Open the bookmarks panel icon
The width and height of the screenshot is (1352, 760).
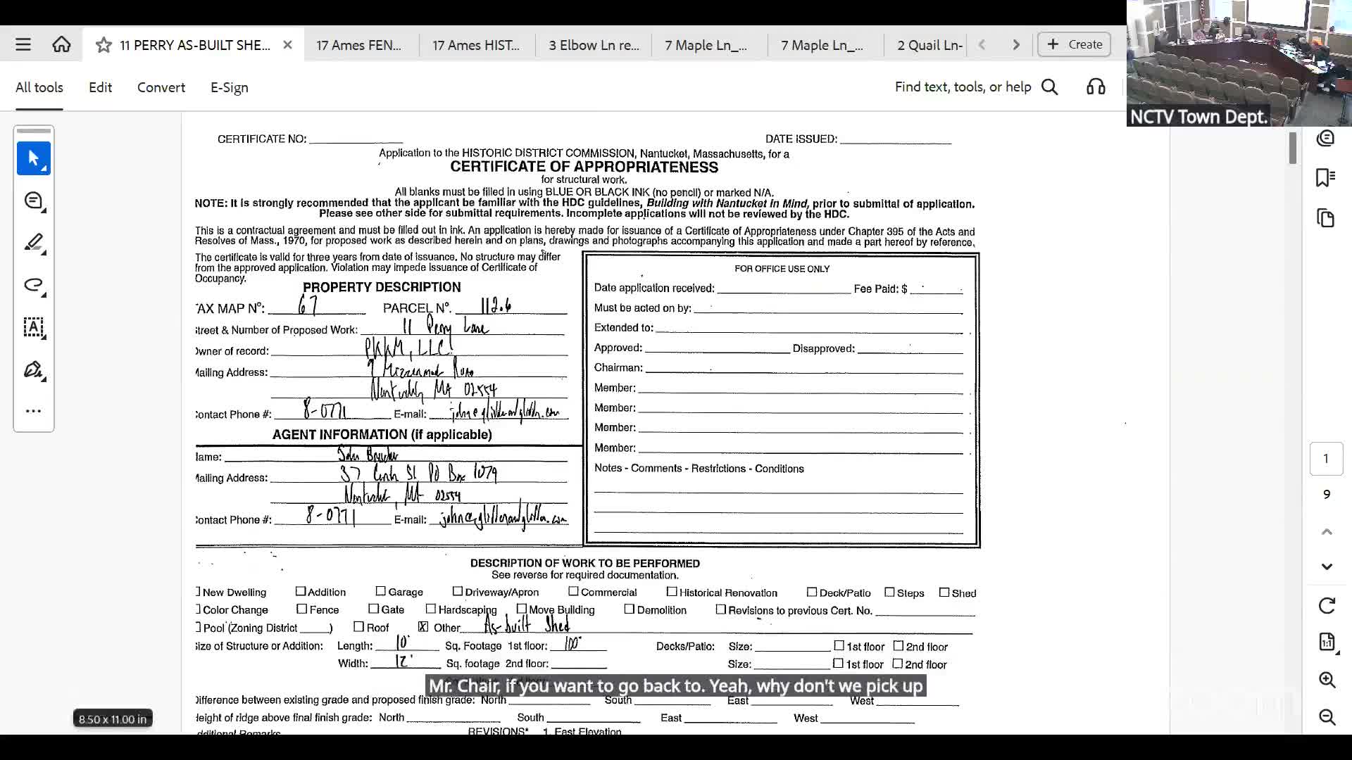(x=1325, y=177)
